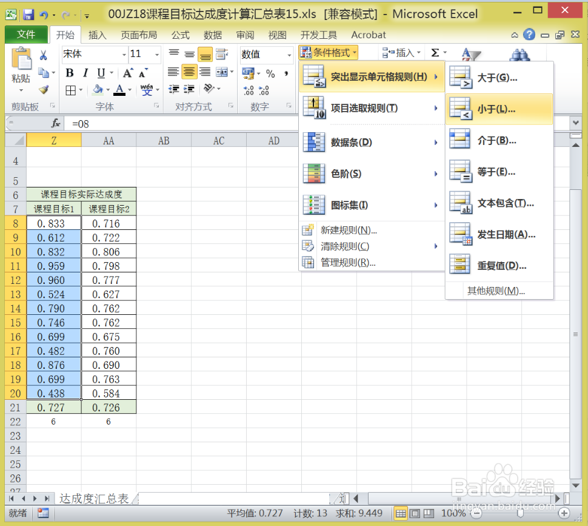This screenshot has height=526, width=588.
Task: Choose 重复值(D)... rule
Action: (499, 266)
